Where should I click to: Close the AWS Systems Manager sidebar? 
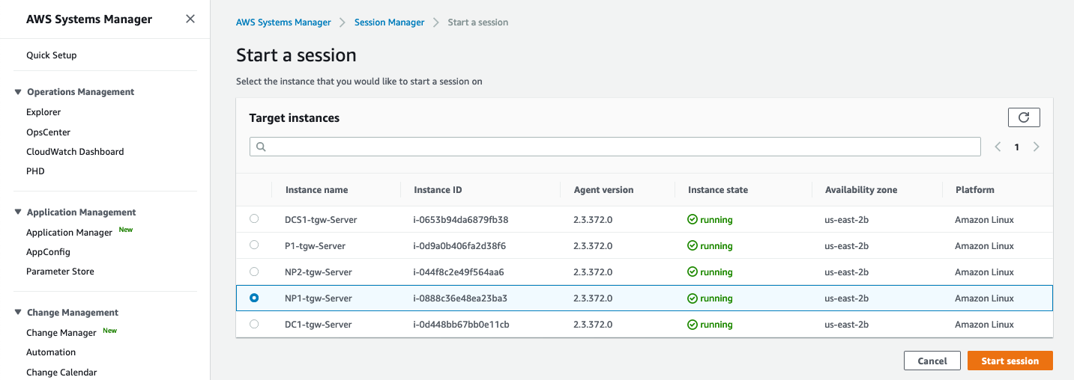[x=190, y=19]
